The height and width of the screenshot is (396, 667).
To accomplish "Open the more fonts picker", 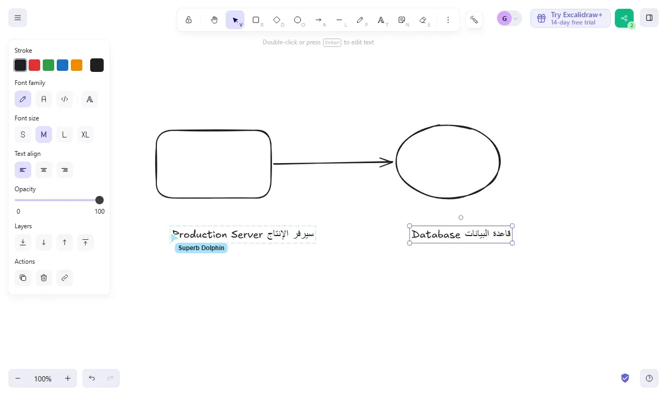I will click(90, 99).
